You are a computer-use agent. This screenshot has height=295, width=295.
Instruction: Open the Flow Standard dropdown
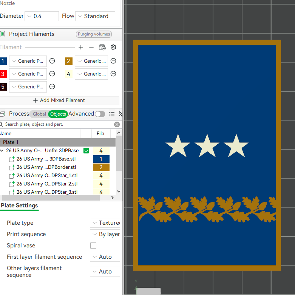95,16
